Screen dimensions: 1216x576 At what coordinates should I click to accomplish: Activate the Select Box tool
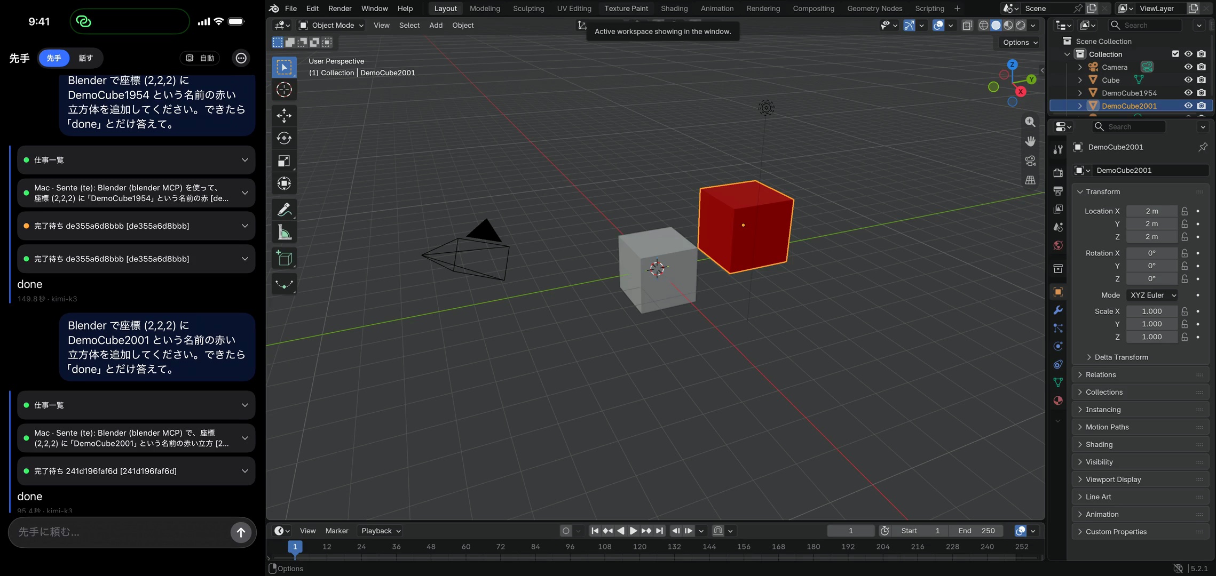(284, 67)
